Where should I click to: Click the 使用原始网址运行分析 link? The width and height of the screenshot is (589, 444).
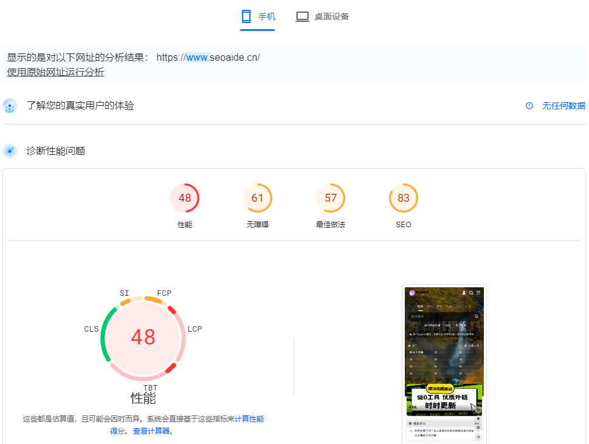[55, 72]
